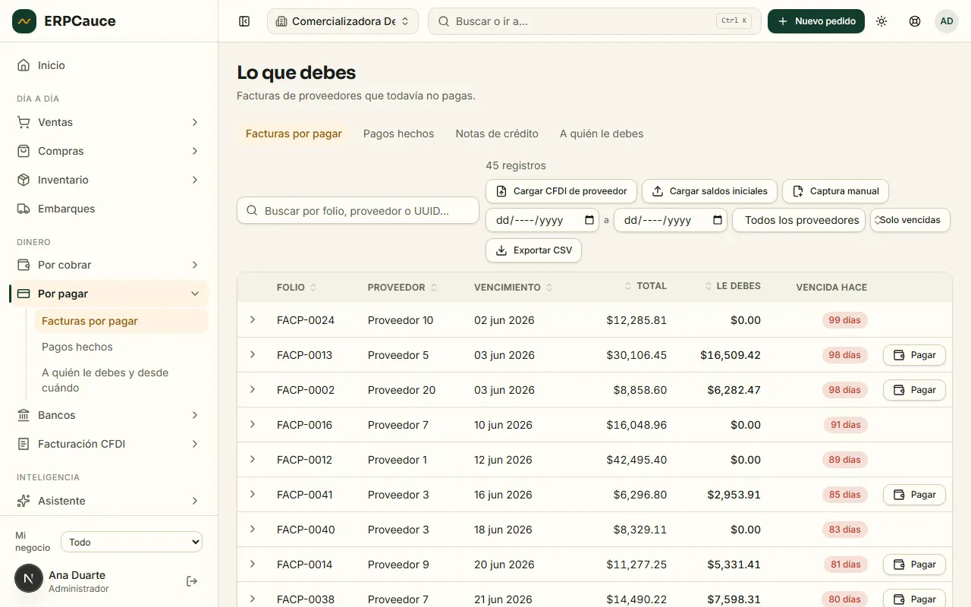This screenshot has height=607, width=971.
Task: Click the calendar icon in first date field
Action: tap(590, 220)
